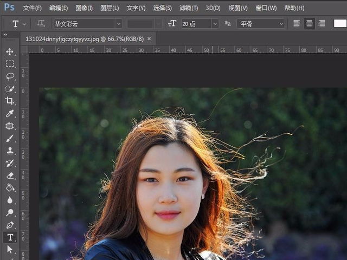Select the Dodge tool
This screenshot has width=347, height=260.
10,212
